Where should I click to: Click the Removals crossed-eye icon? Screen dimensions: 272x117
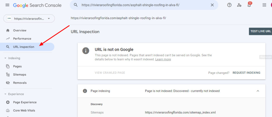tap(8, 83)
